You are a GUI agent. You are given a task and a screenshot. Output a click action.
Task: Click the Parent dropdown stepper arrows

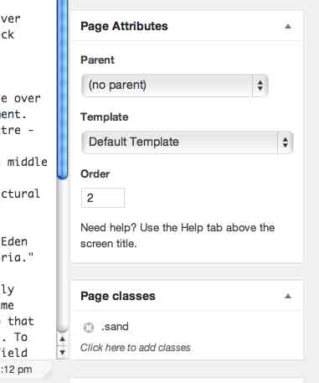(260, 85)
